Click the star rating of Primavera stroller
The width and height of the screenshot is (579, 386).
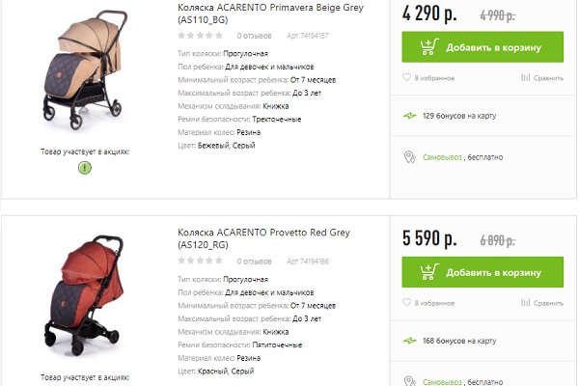(x=201, y=35)
